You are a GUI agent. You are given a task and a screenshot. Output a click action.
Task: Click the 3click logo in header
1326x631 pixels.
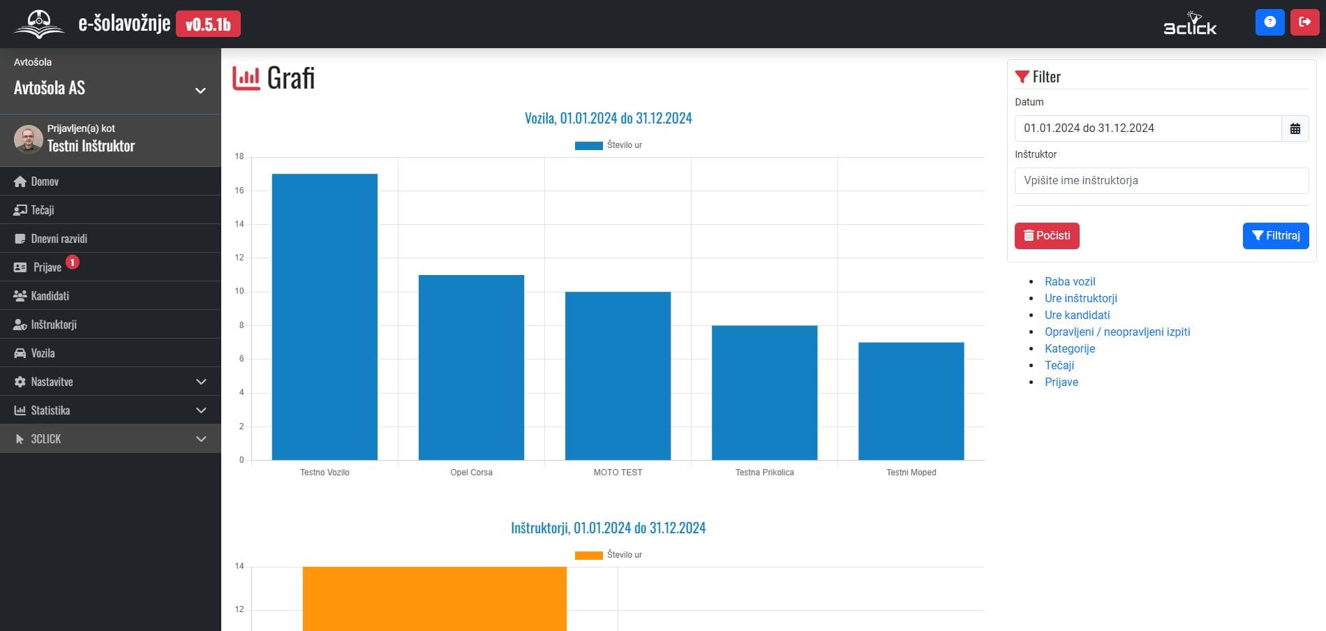click(1190, 24)
